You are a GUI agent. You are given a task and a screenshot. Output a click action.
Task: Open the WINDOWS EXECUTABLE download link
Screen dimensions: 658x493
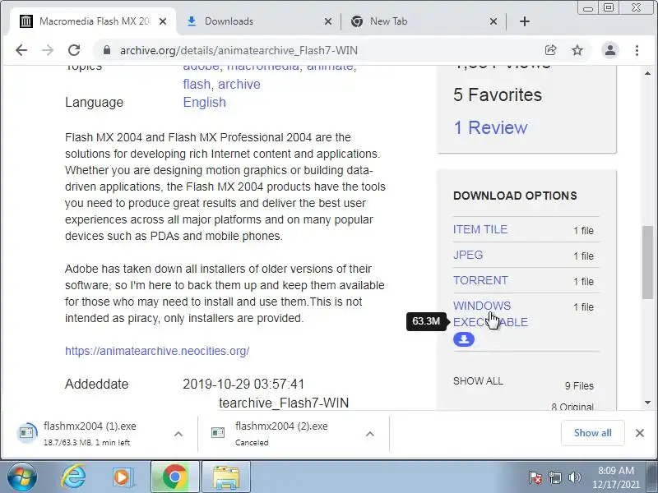490,314
